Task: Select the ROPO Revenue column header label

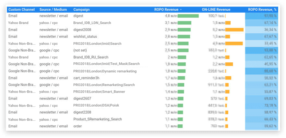Action: point(166,10)
